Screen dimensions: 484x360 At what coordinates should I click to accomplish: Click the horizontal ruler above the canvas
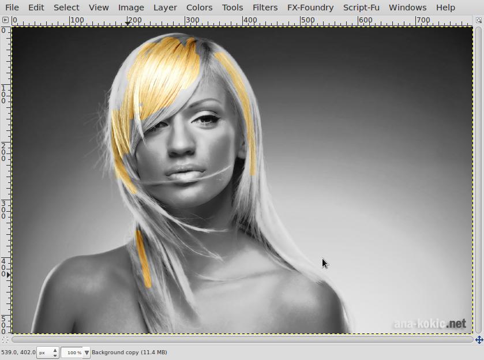click(231, 19)
